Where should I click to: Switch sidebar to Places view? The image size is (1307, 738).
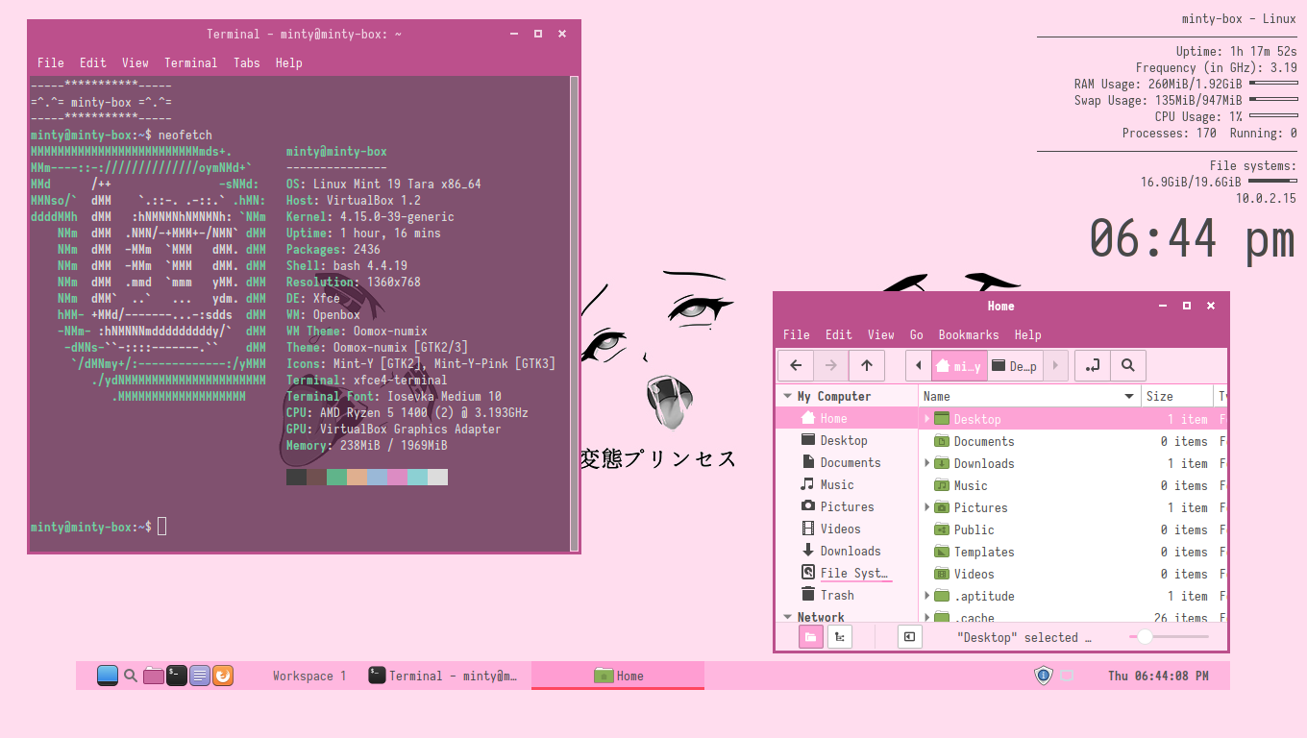point(811,637)
